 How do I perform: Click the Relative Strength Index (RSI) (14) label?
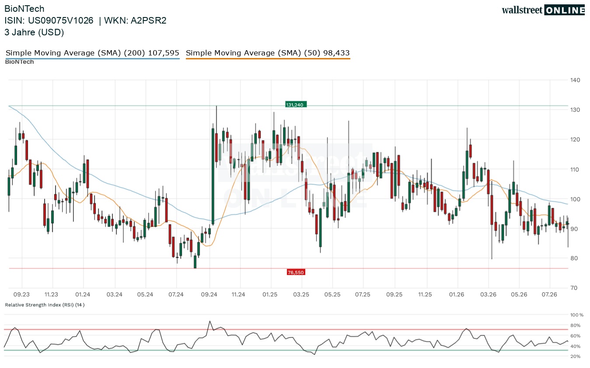(x=45, y=305)
